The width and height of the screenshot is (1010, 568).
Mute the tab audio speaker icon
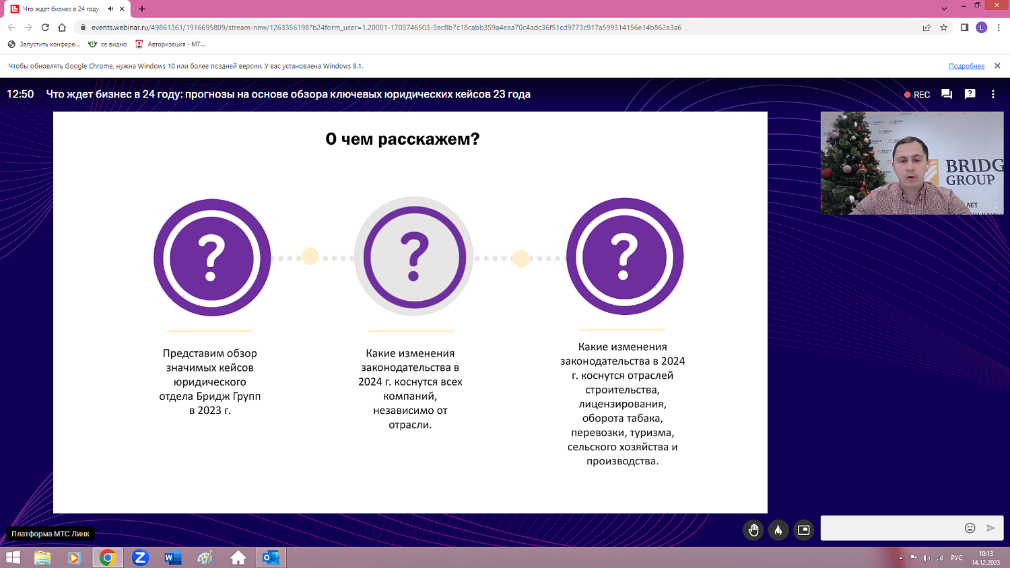110,9
